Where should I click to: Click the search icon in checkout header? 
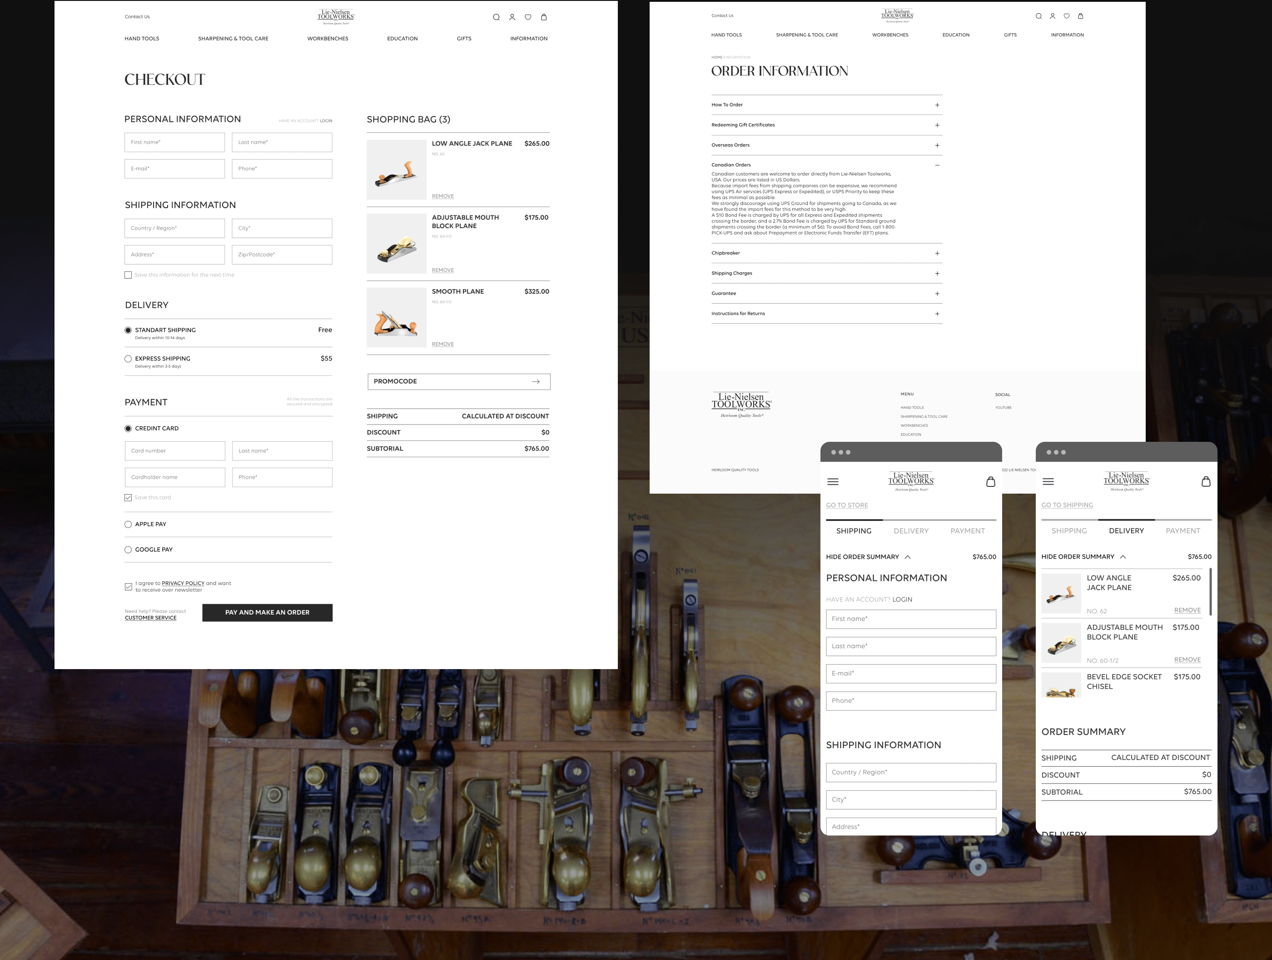click(x=496, y=17)
